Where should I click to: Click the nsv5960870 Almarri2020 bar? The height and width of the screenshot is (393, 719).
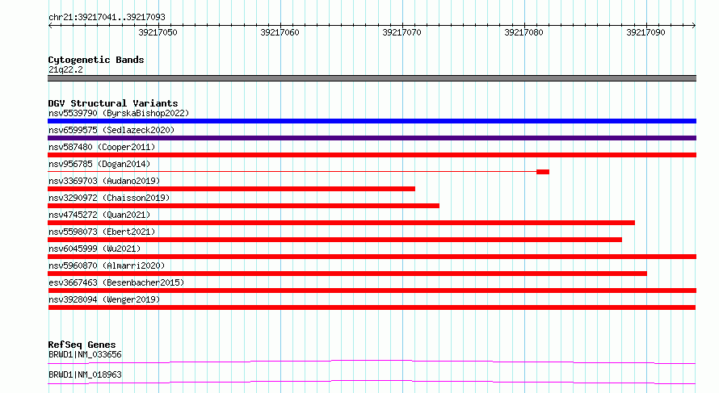347,274
